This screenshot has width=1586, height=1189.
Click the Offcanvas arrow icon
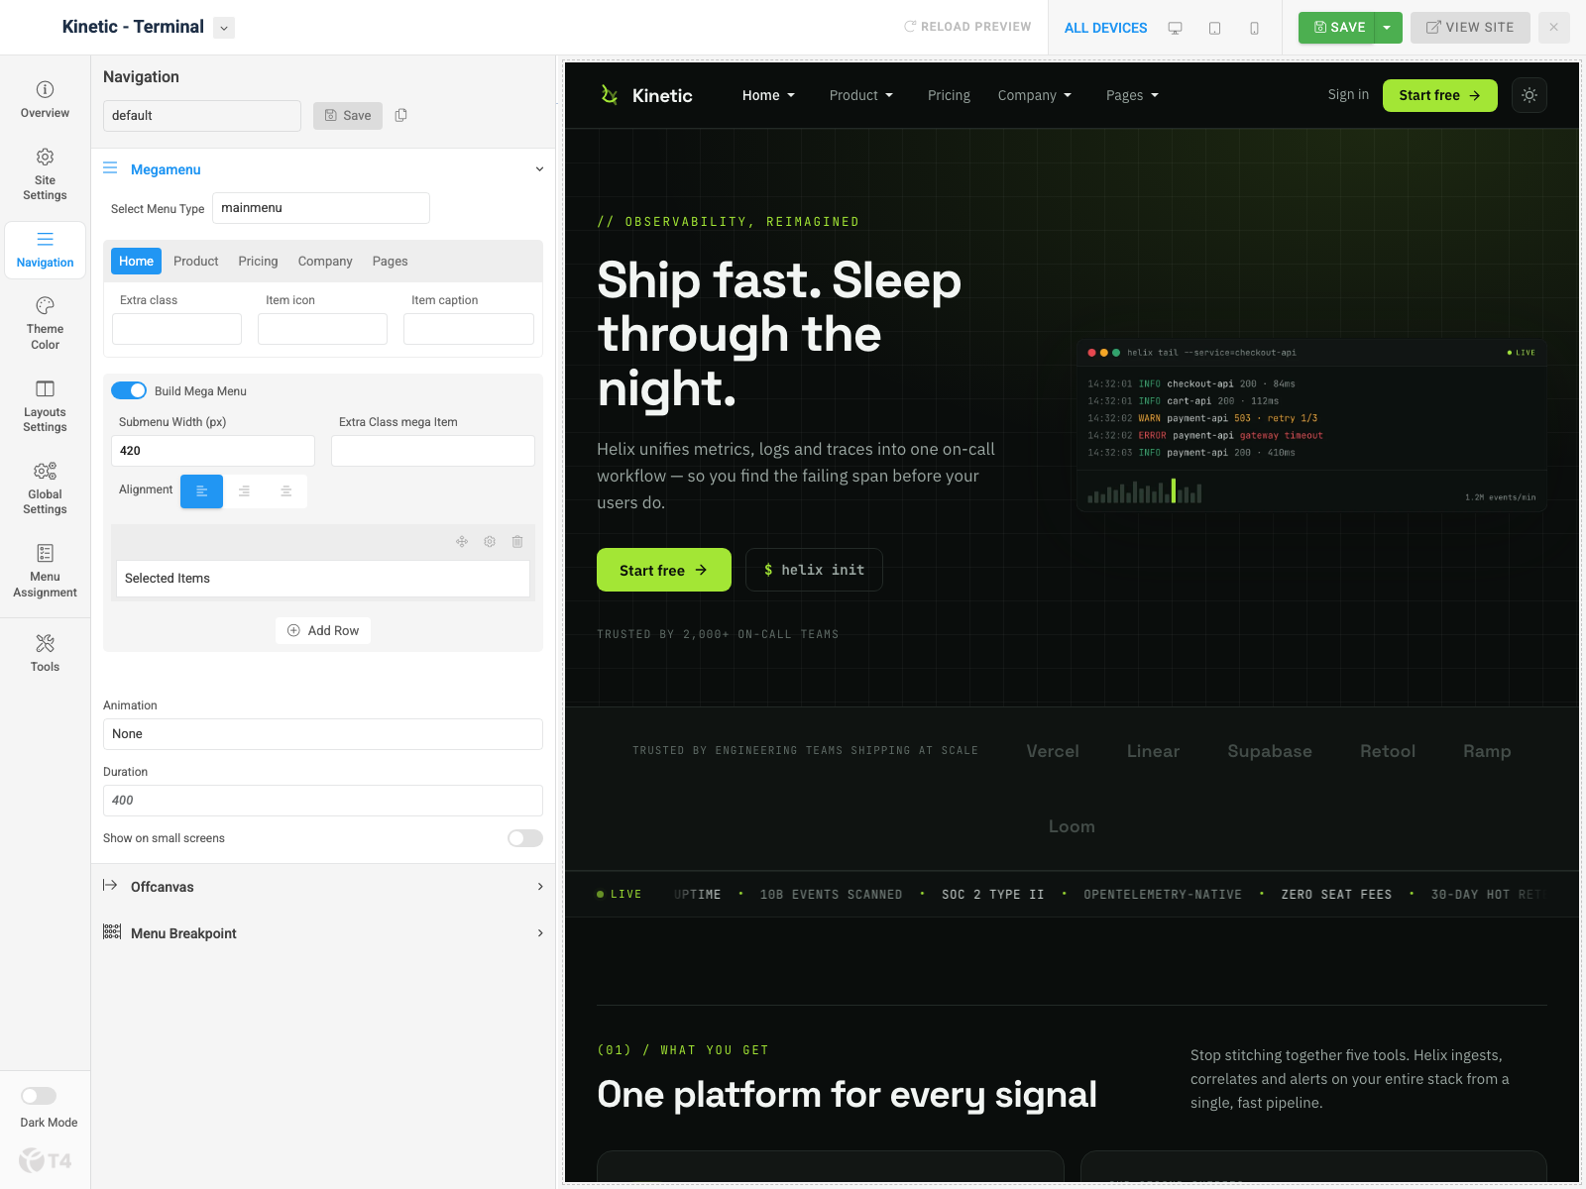pos(110,885)
